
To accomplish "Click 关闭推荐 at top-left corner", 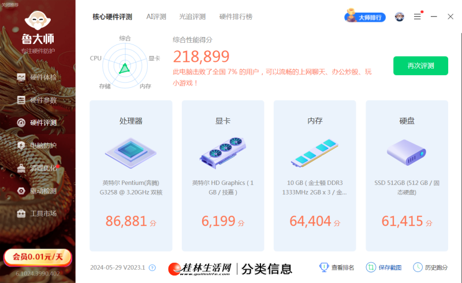I will 10,5.
